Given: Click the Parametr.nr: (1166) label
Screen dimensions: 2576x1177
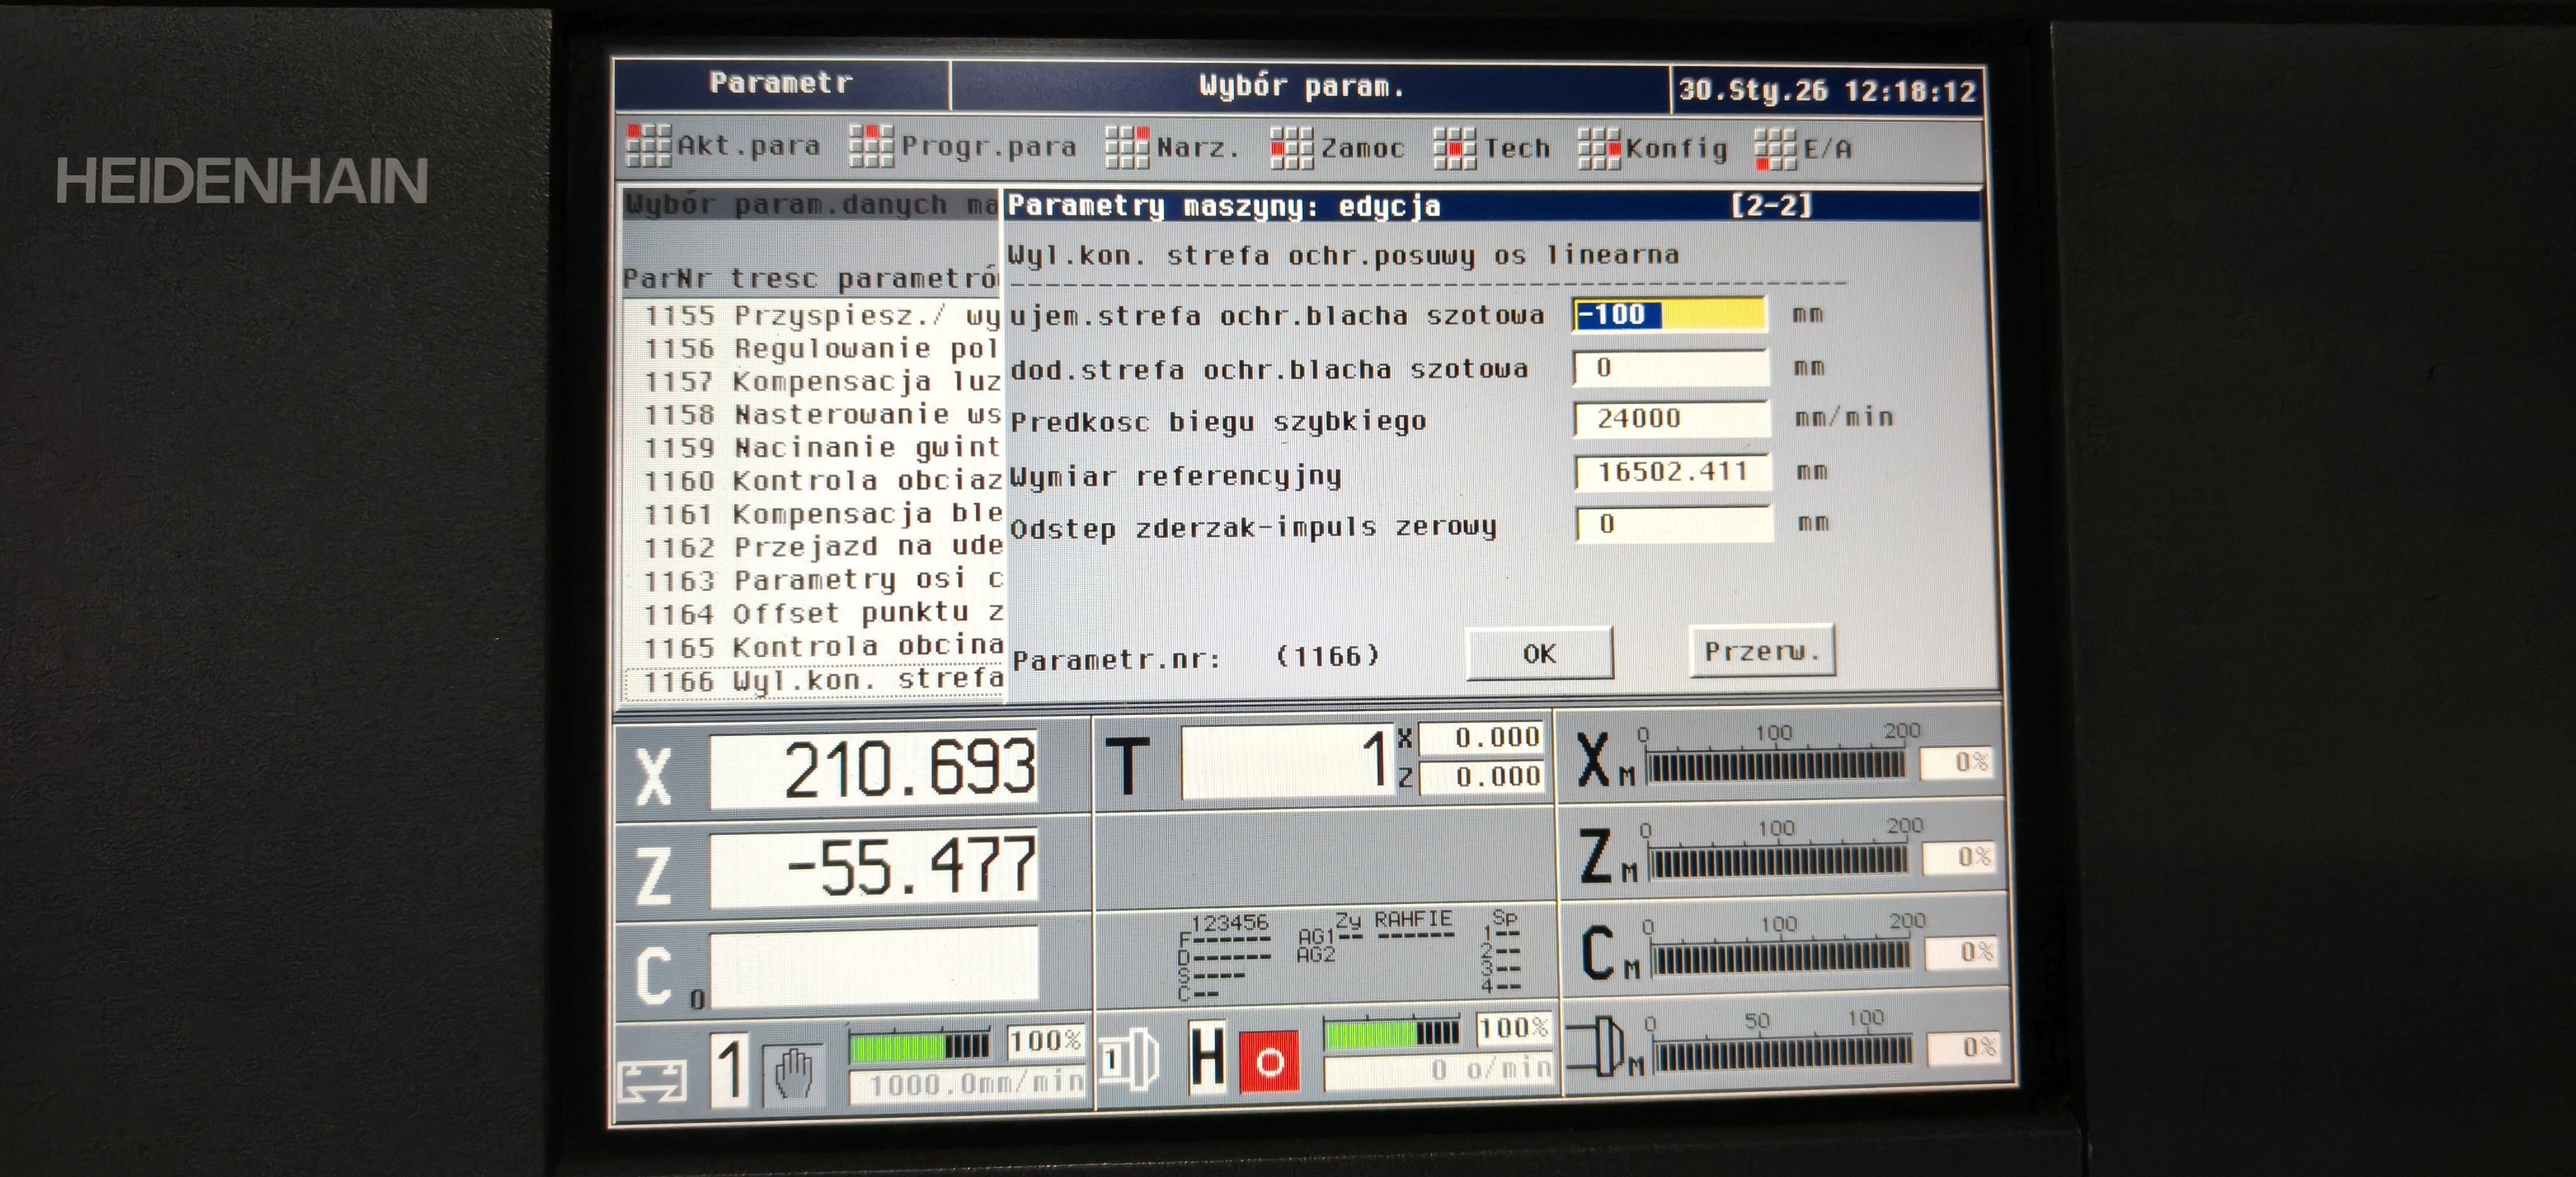Looking at the screenshot, I should point(1196,658).
